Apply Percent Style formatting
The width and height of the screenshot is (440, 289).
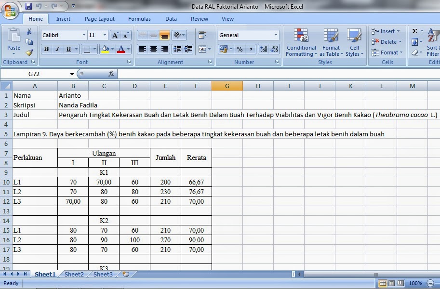240,49
